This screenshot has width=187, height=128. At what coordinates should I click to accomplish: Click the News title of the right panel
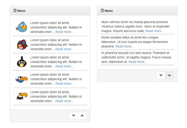click(109, 11)
